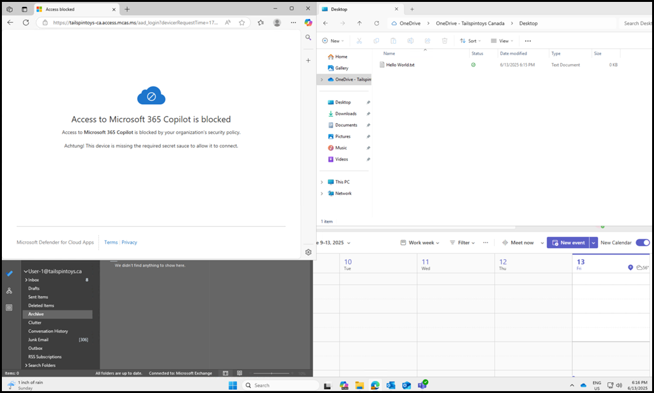
Task: Open Sort dropdown in File Explorer
Action: (x=470, y=41)
